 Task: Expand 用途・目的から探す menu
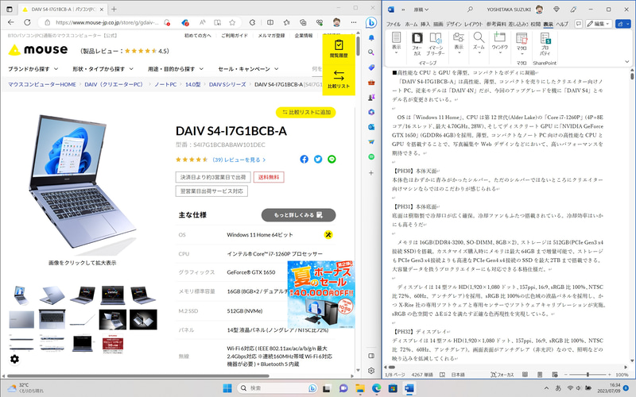(x=176, y=69)
